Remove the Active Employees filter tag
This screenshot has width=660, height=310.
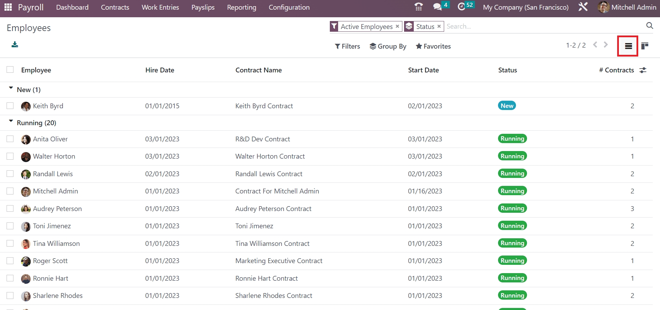[398, 26]
